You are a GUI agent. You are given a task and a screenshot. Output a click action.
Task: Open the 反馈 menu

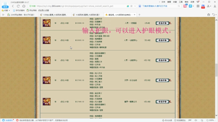coord(192,2)
